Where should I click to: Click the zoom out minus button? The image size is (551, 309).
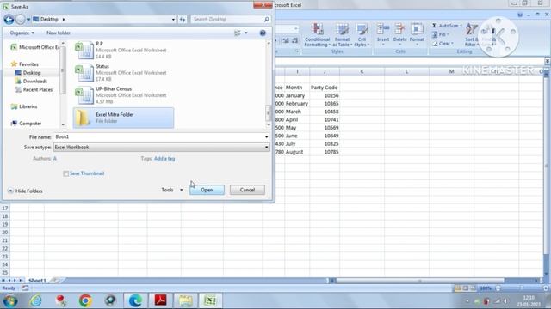point(498,288)
